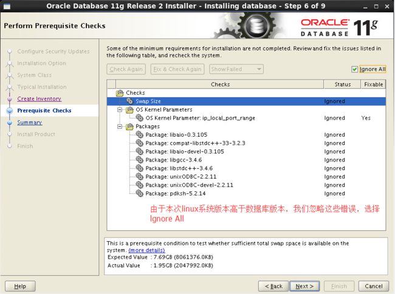
Task: Click the Check Again button
Action: pos(126,69)
